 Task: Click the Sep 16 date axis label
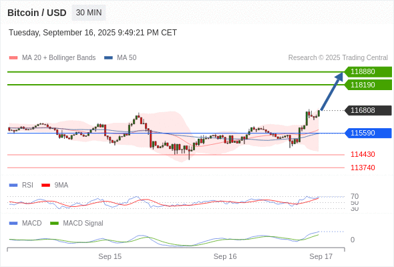[225, 256]
